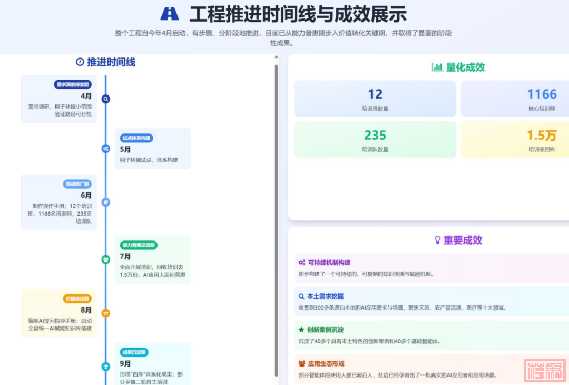Select the April magnifier timeline node

click(x=106, y=99)
